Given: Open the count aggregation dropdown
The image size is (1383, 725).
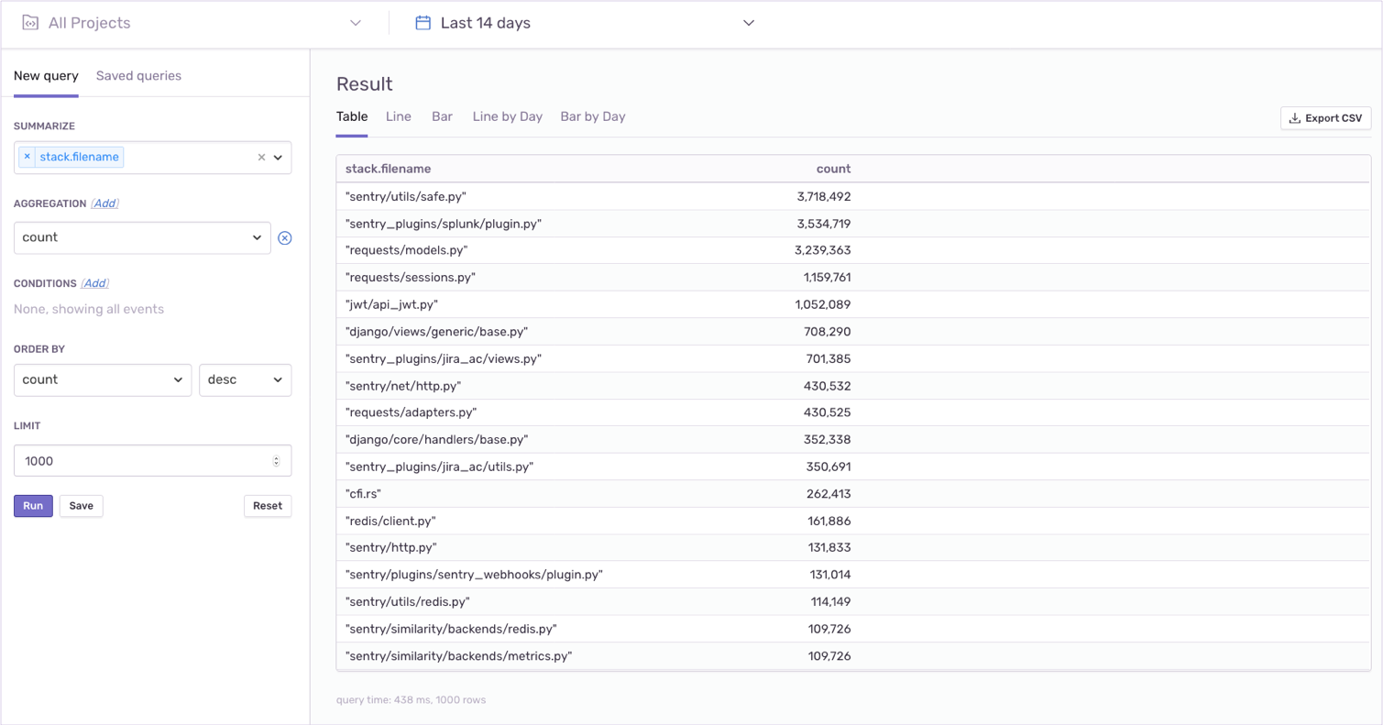Looking at the screenshot, I should 142,237.
